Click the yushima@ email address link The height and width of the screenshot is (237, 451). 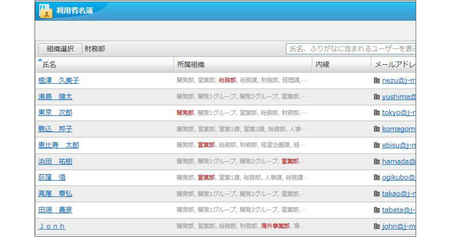point(399,97)
